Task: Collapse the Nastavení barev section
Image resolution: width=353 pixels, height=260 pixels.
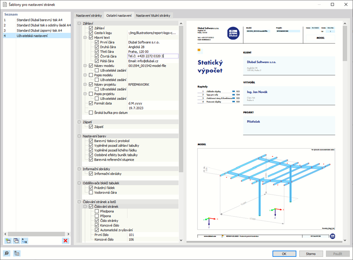Action: tap(79, 136)
